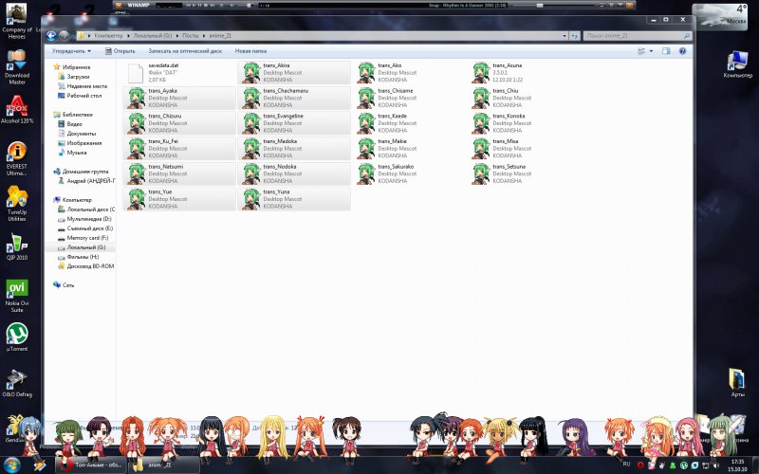
Task: Select the trans_Madoka mascot file
Action: [x=294, y=148]
